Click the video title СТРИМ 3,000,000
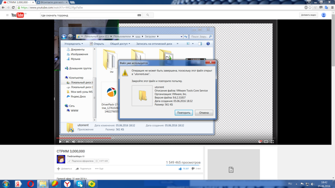Screen dimensions: 335x188 [70, 151]
